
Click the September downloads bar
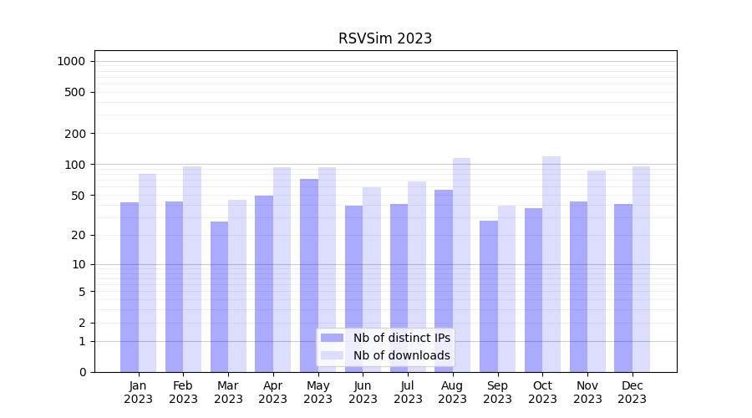click(506, 288)
